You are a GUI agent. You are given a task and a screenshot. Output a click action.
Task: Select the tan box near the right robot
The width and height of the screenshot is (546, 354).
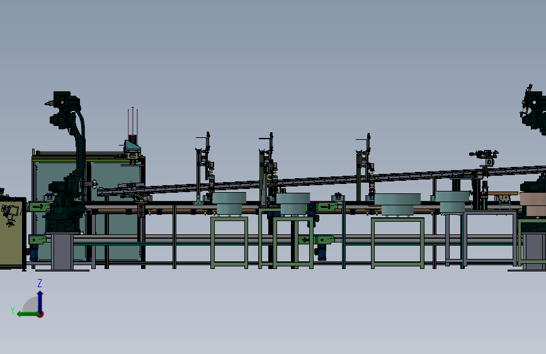pos(533,205)
